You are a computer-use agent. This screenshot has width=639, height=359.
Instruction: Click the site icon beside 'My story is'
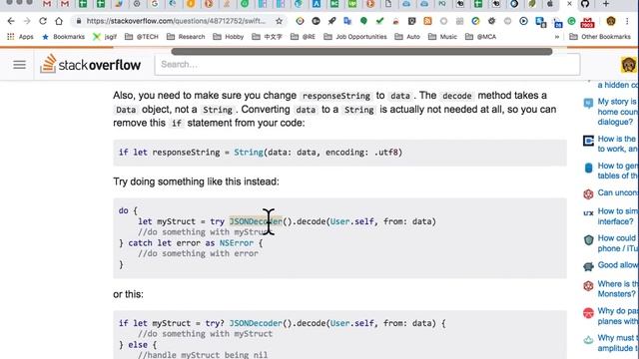click(588, 103)
